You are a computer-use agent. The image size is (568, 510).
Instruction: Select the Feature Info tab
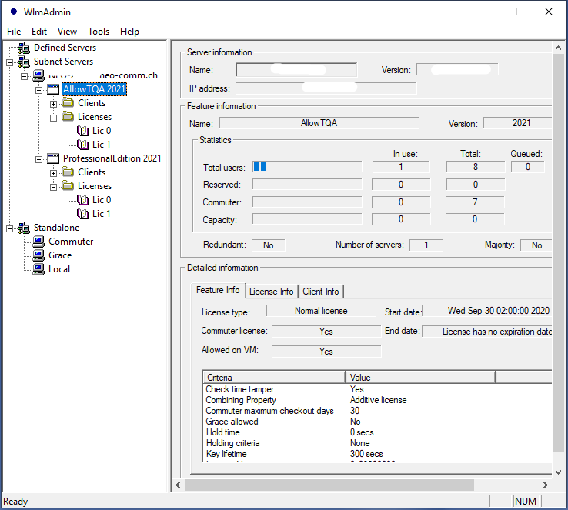tap(218, 290)
